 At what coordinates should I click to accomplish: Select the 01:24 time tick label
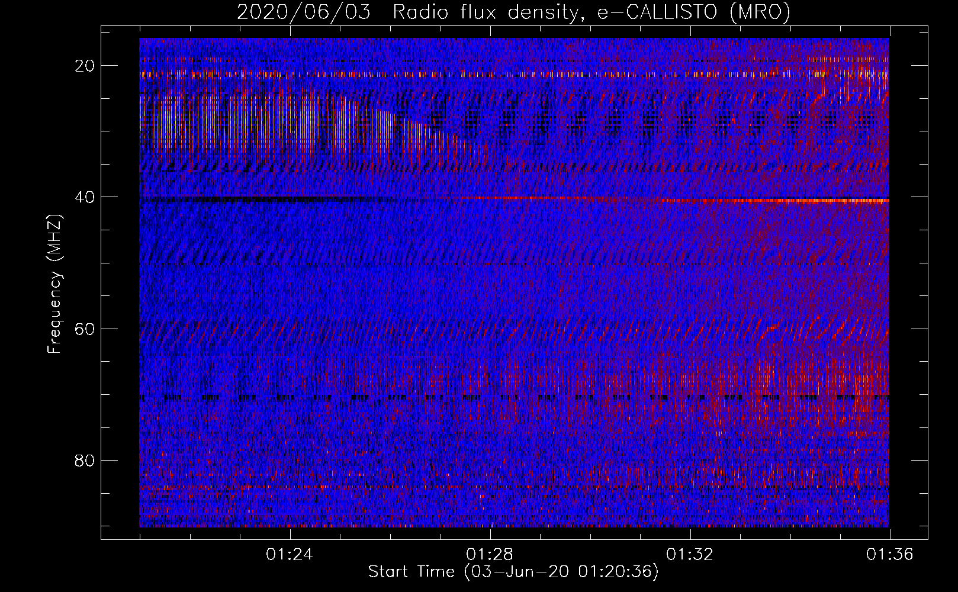pyautogui.click(x=290, y=555)
